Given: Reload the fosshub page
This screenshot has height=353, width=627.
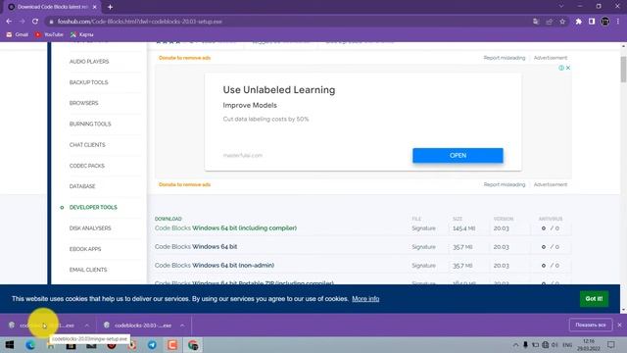Looking at the screenshot, I should [x=35, y=22].
